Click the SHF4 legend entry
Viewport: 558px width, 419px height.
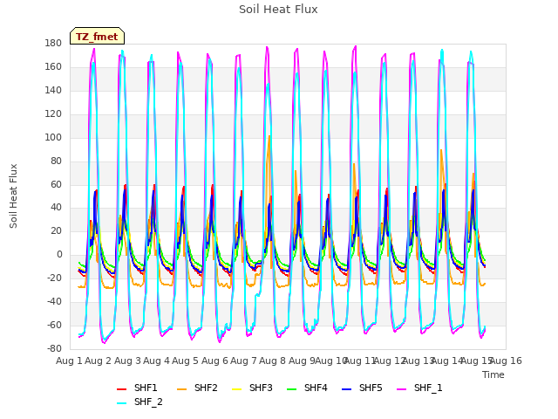coord(307,388)
